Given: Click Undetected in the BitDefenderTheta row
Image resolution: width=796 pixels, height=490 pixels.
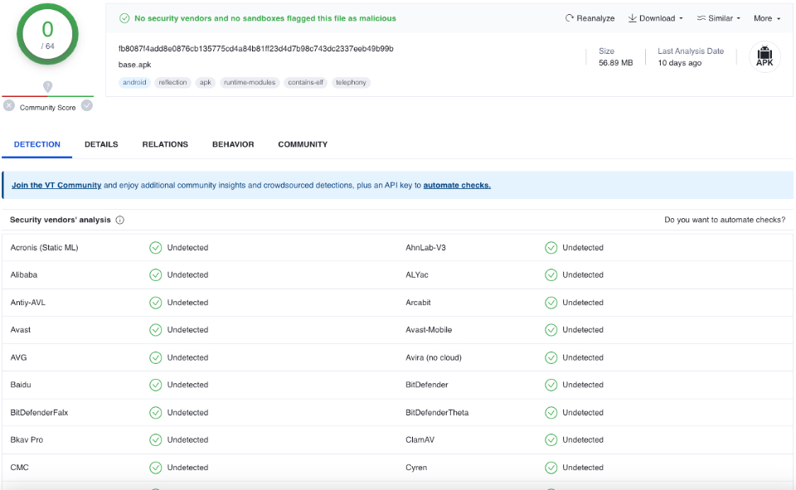Looking at the screenshot, I should coord(583,412).
